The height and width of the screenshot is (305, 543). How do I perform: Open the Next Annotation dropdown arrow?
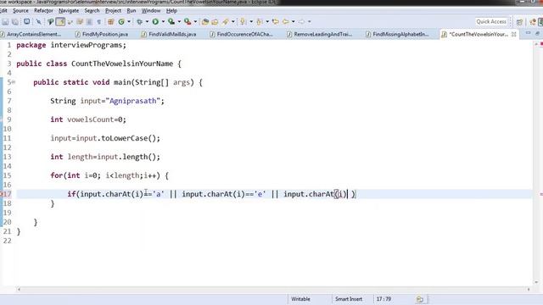pyautogui.click(x=251, y=22)
